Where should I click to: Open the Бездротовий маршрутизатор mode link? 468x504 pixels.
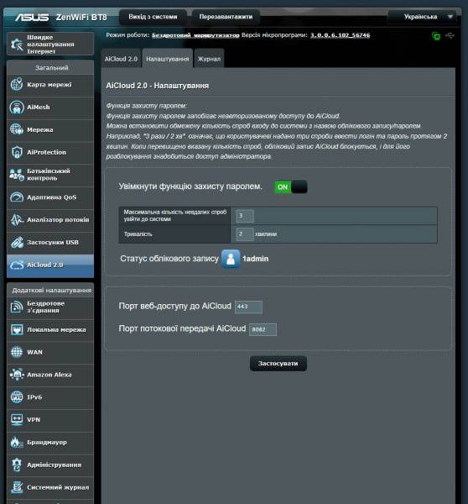pos(195,35)
